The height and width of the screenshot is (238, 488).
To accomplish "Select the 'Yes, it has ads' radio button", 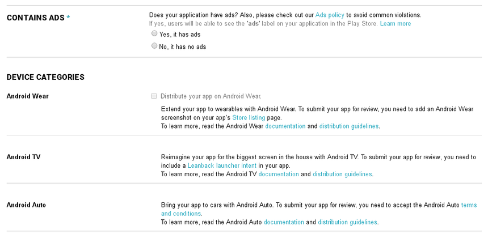I will pos(154,33).
